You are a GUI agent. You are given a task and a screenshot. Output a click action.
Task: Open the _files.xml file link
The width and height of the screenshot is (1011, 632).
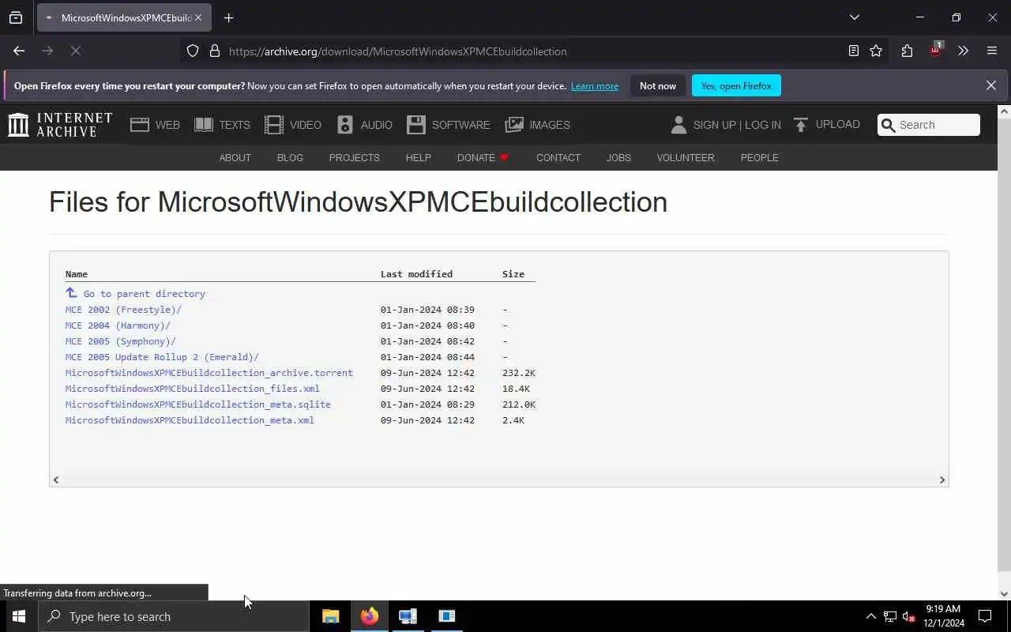193,389
